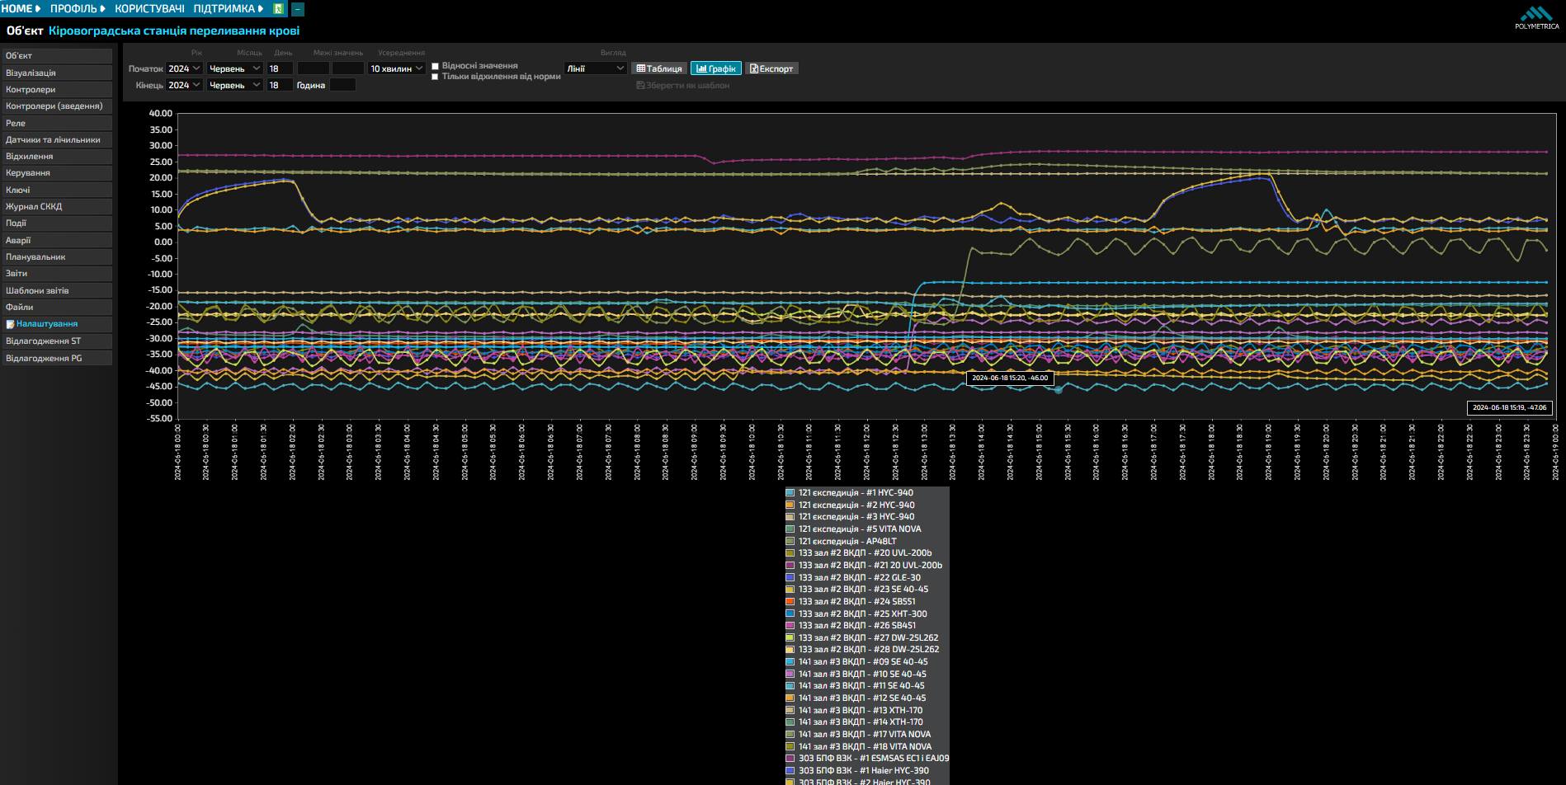This screenshot has height=785, width=1566.
Task: Click the green exit icon in top bar
Action: point(279,9)
